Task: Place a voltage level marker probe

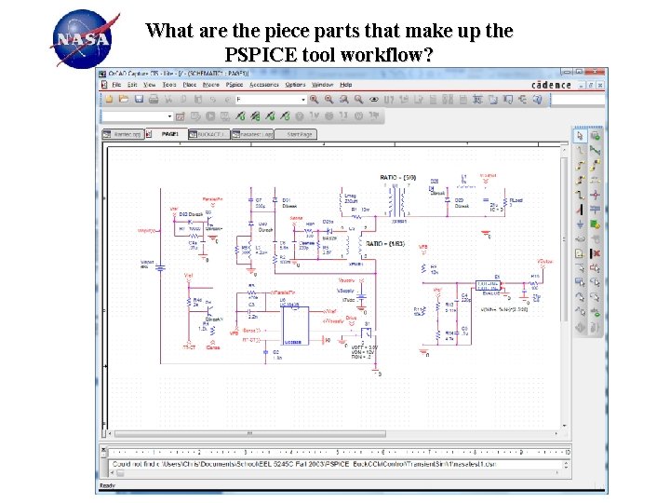Action: click(x=241, y=116)
